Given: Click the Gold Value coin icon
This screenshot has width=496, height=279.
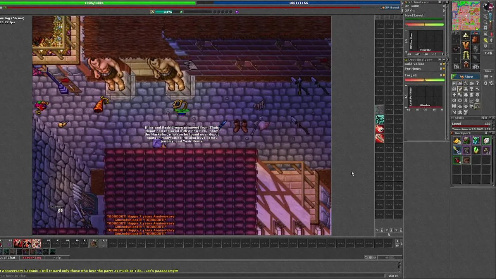Looking at the screenshot, I should coord(444,64).
